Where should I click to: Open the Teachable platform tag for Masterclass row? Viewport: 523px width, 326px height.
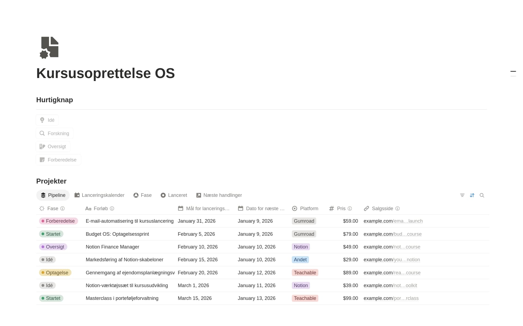tap(305, 298)
